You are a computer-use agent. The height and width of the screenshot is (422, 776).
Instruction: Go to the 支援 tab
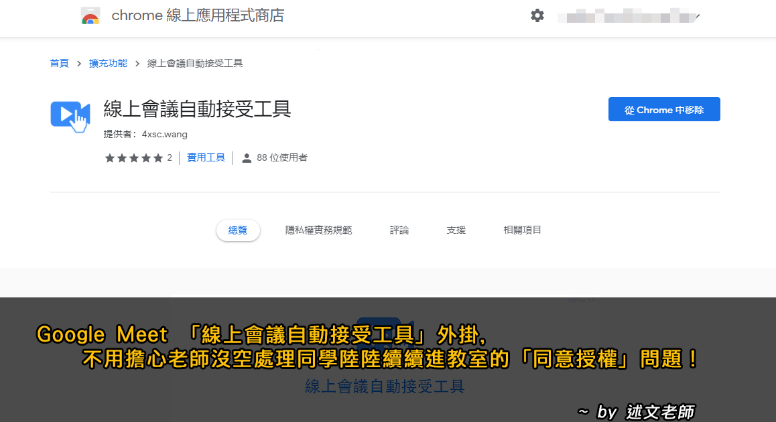[456, 230]
